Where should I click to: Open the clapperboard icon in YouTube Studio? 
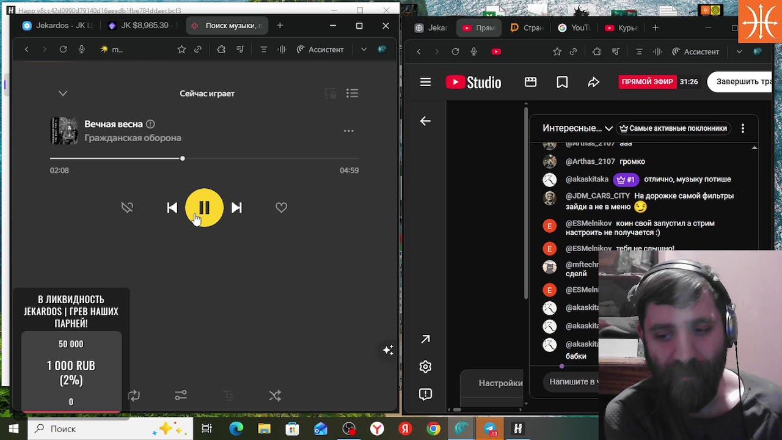(x=530, y=82)
